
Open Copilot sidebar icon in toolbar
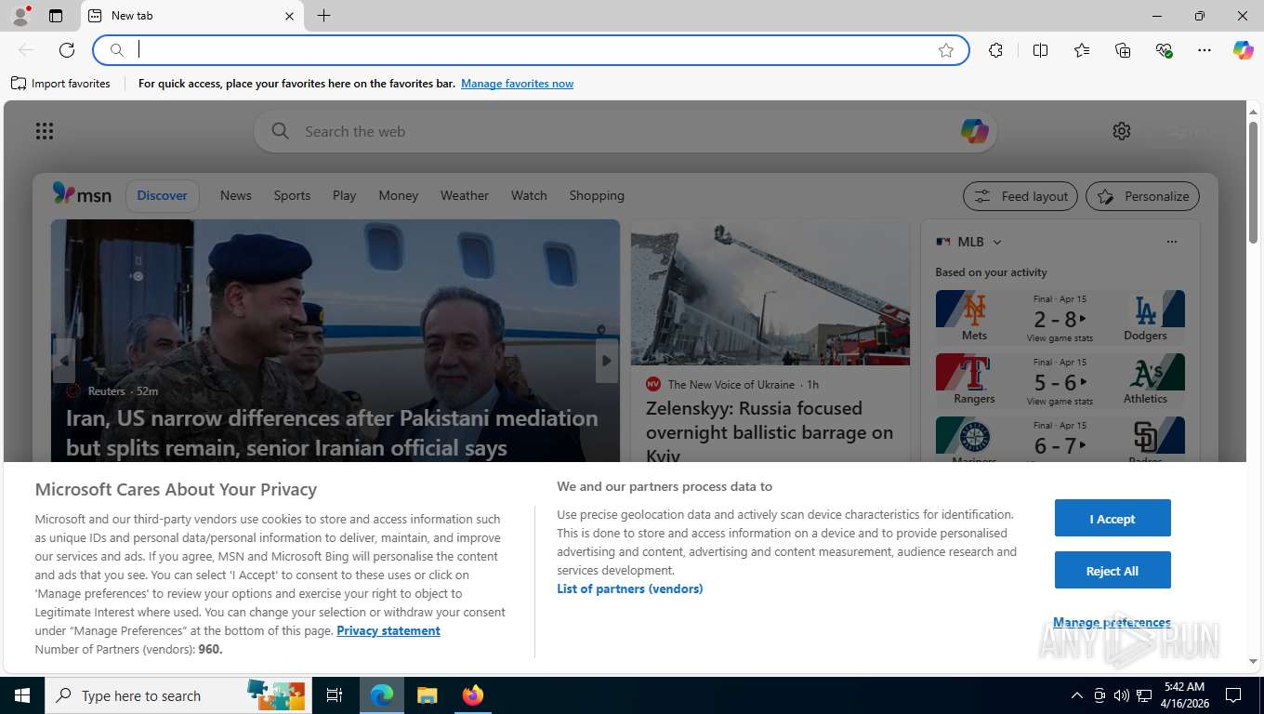point(1244,50)
